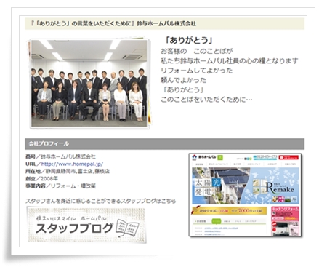Viewport: 327px width, 267px height.
Task: Click the スタッフブログ banner
Action: 87,225
